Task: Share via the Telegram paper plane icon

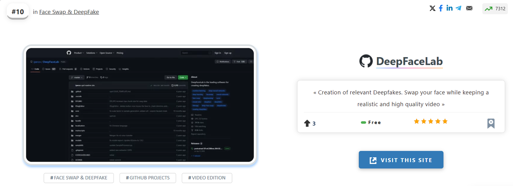Action: pyautogui.click(x=459, y=8)
